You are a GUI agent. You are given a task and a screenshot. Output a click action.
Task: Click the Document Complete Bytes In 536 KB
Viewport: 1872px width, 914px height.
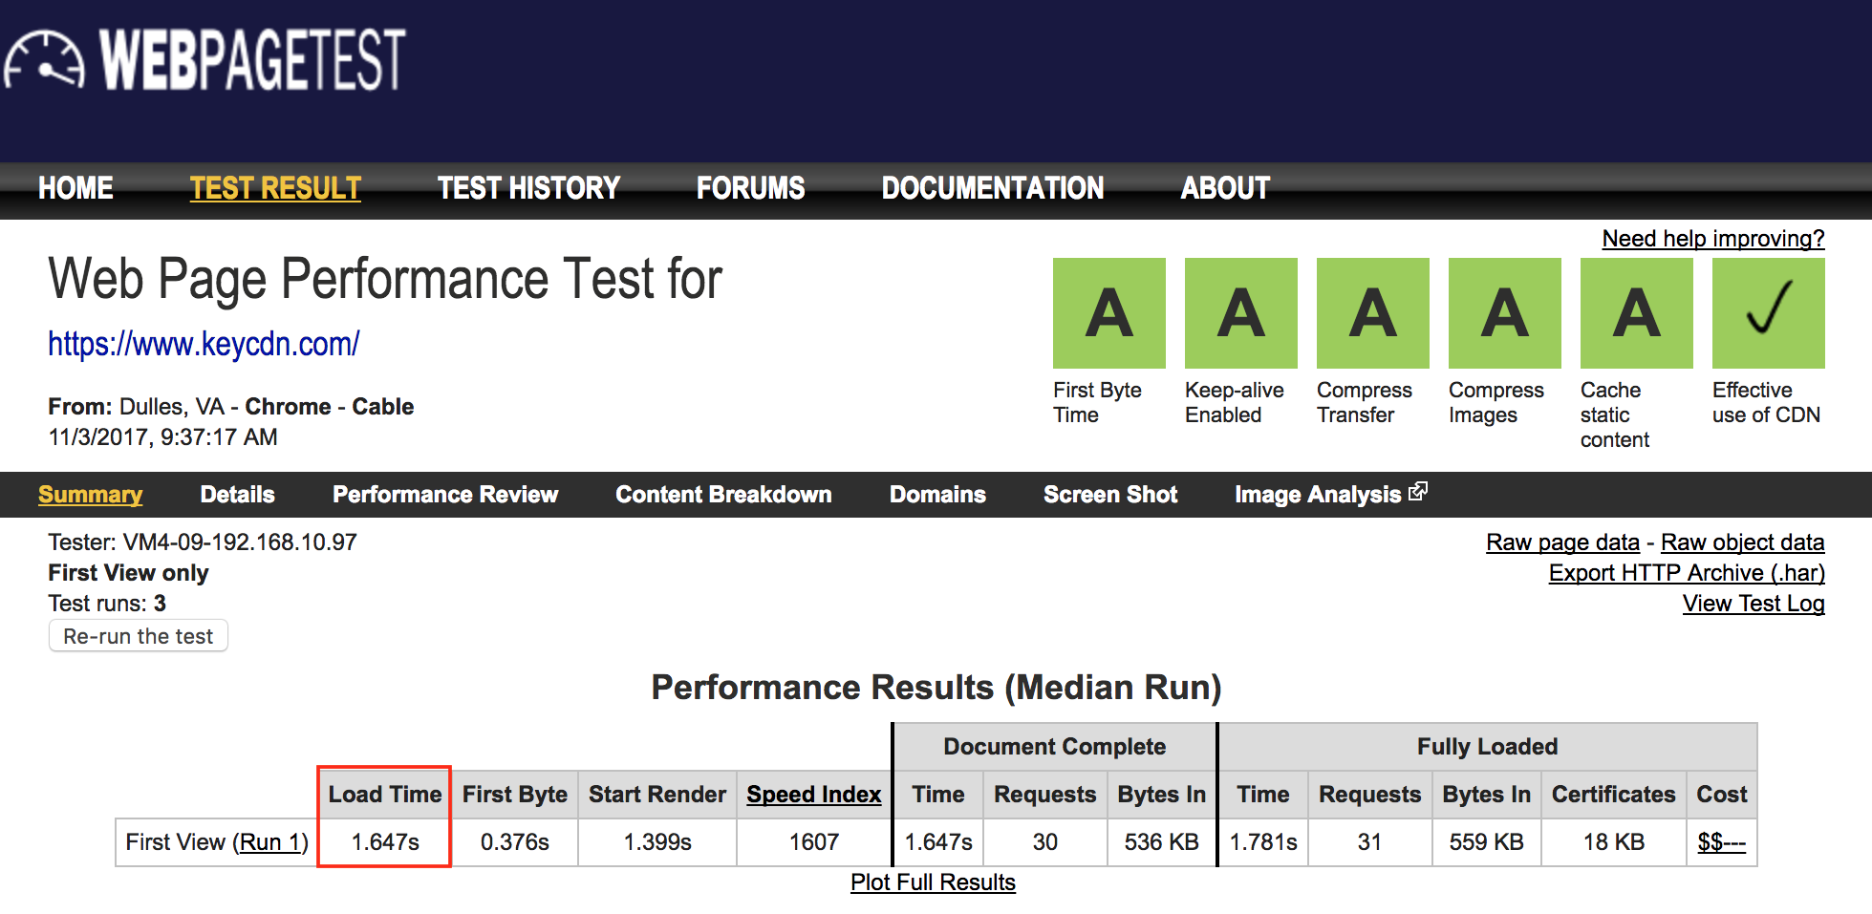(x=1161, y=842)
